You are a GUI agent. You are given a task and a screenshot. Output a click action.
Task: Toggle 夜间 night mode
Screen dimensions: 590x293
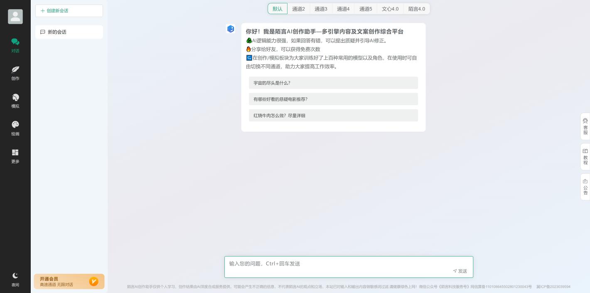pyautogui.click(x=15, y=280)
